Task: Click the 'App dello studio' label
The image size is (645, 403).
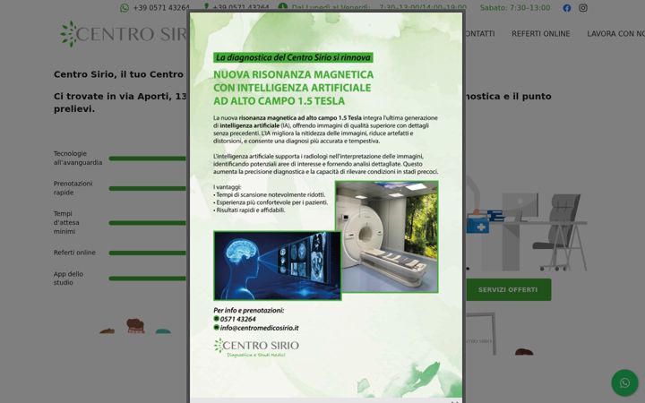Action: click(x=68, y=278)
